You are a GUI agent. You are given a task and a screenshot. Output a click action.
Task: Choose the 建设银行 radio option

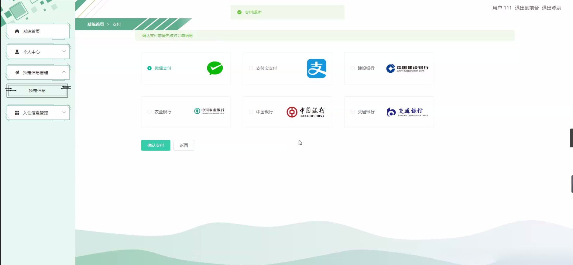(x=352, y=68)
